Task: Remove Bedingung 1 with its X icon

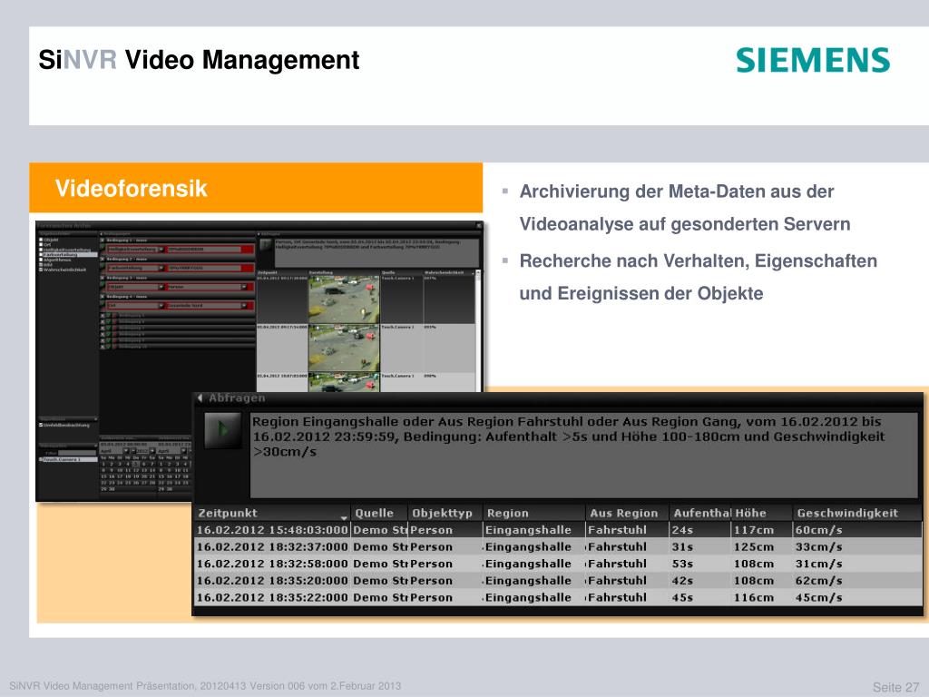Action: pyautogui.click(x=103, y=240)
